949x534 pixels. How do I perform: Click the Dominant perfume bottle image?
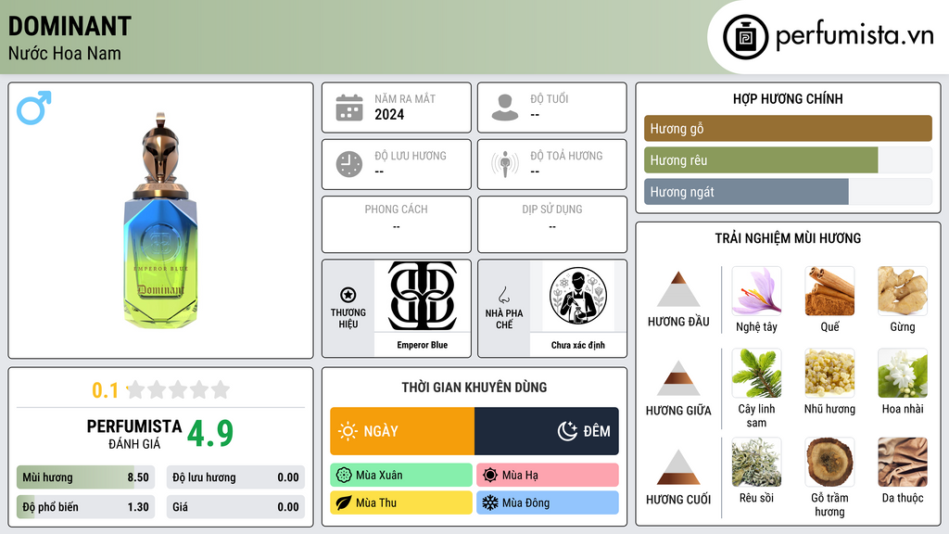click(x=160, y=221)
